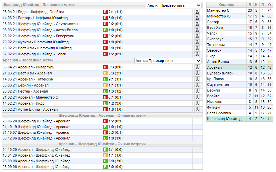Open icon for Арсенал - Ливерпуль match
Viewport: 276px width, 172px height.
click(197, 67)
